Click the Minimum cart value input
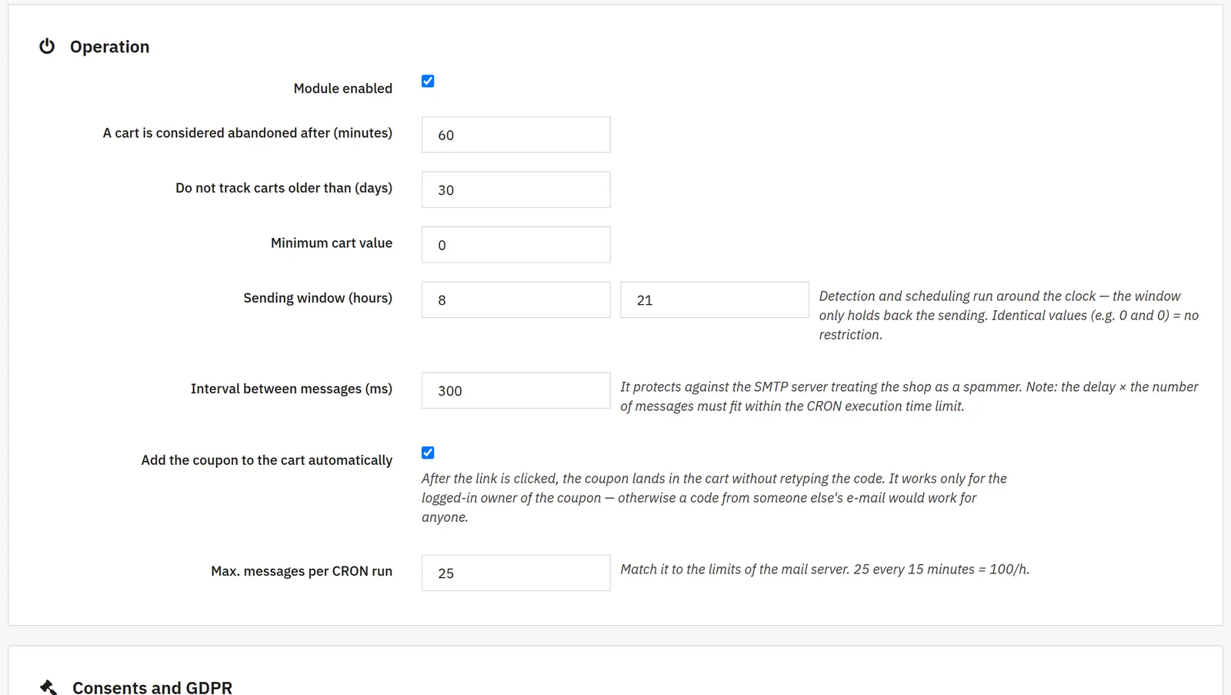Viewport: 1231px width, 695px height. 515,245
